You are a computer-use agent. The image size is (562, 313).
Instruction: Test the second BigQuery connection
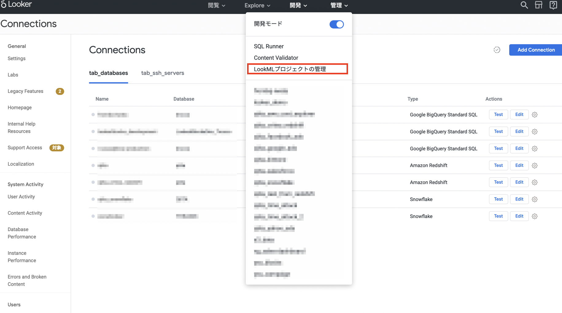[x=498, y=131]
